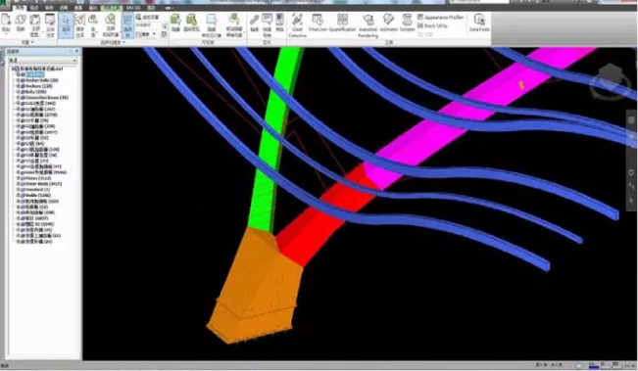Click the Unhide All icon
Viewport: 638px width, 371px height.
234,25
